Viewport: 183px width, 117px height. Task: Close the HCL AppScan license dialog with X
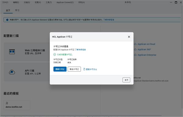[x=129, y=37]
